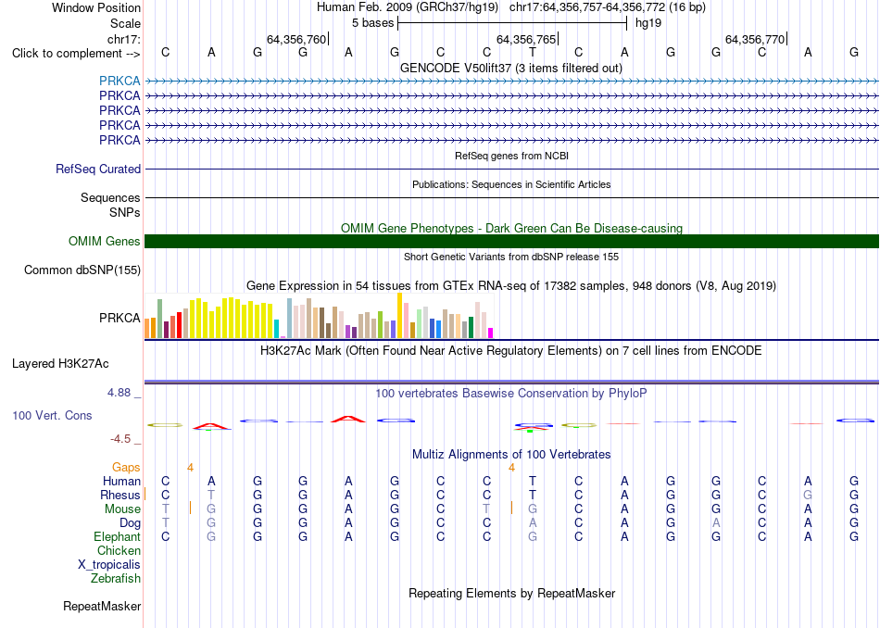The width and height of the screenshot is (880, 628).
Task: Select the 'X_tropicalis' alignment row label
Action: click(109, 565)
